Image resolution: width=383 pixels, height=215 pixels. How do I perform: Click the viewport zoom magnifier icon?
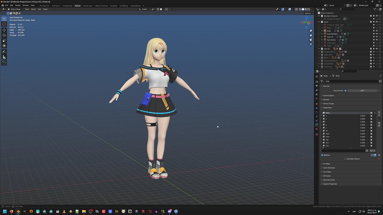coord(311,31)
